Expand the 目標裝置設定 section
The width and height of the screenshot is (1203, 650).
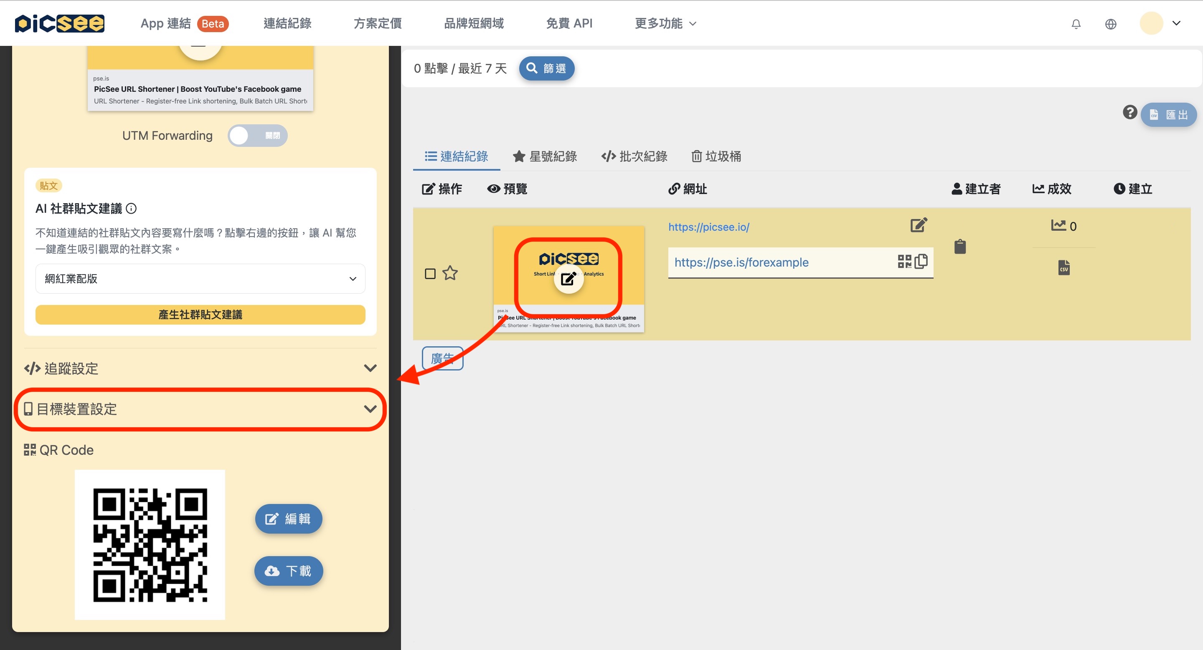coord(200,409)
